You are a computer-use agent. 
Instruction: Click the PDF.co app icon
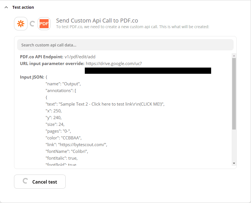[44, 24]
